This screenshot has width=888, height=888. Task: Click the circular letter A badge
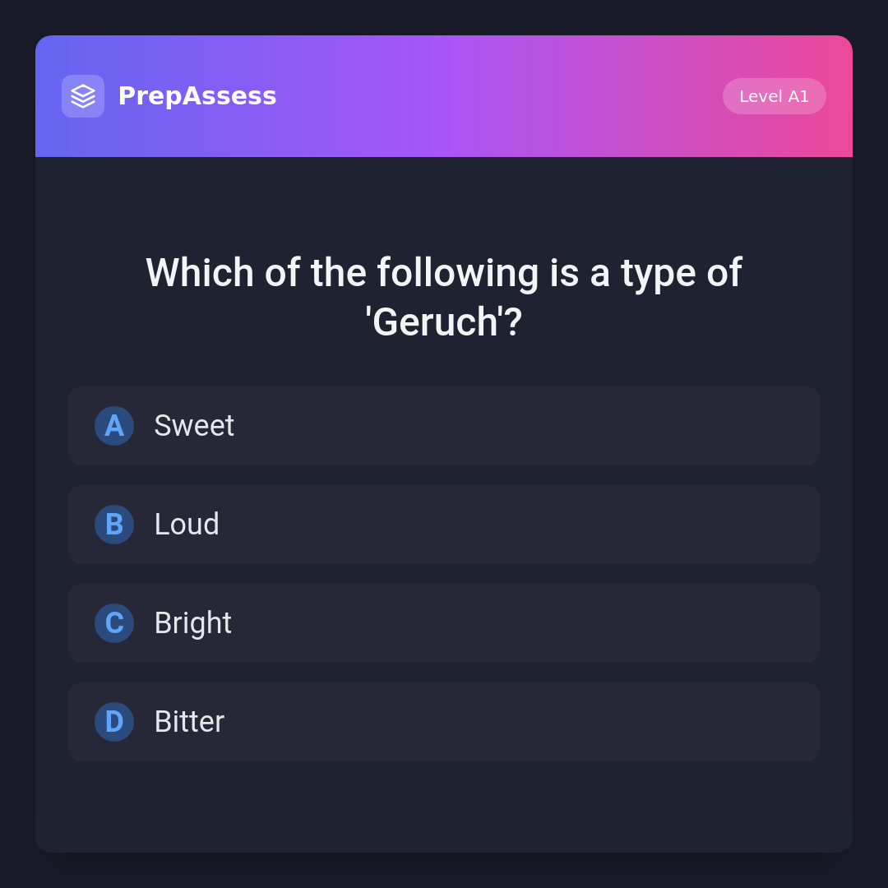point(114,426)
